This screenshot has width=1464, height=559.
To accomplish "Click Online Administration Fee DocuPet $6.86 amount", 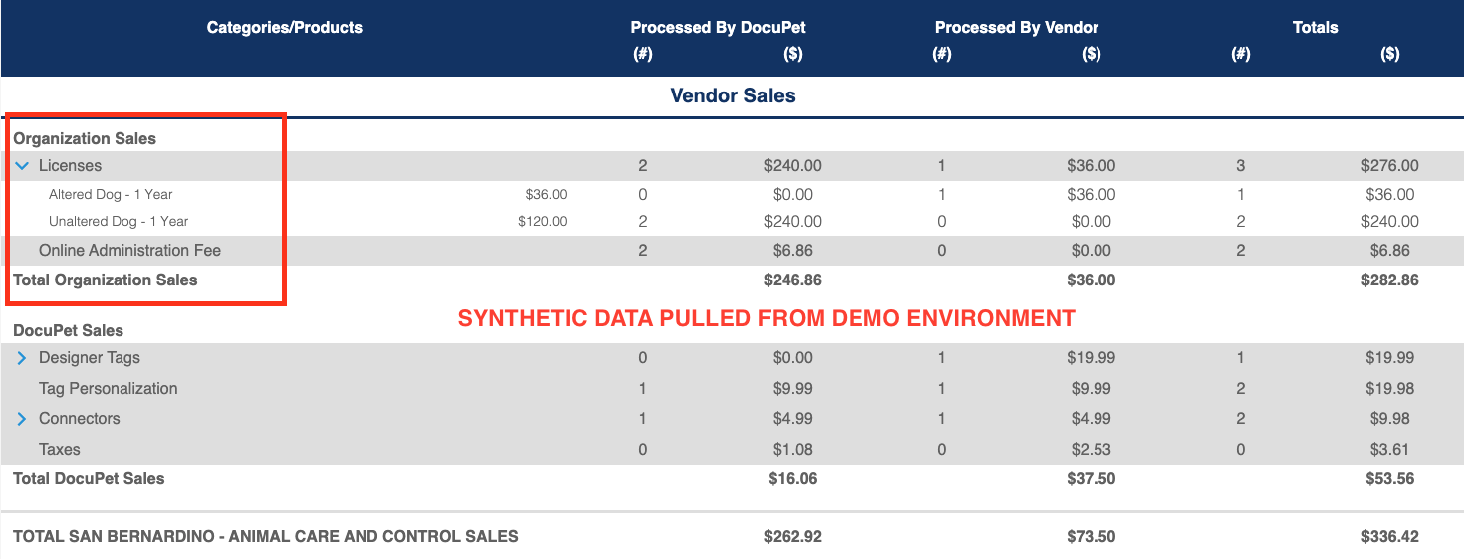I will tap(793, 251).
